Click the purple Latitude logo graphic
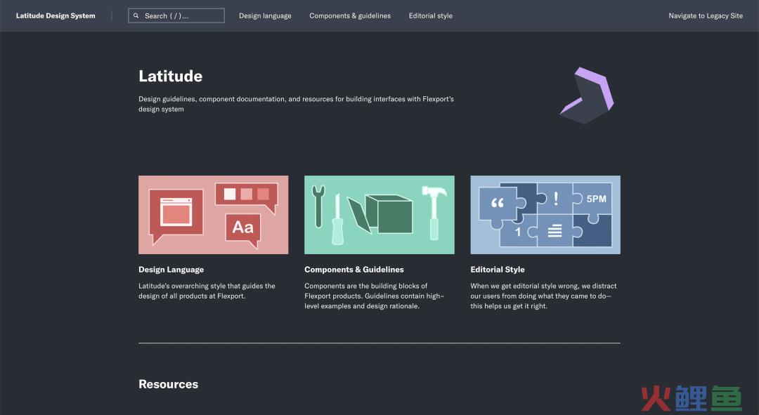Viewport: 759px width, 415px height. click(587, 95)
